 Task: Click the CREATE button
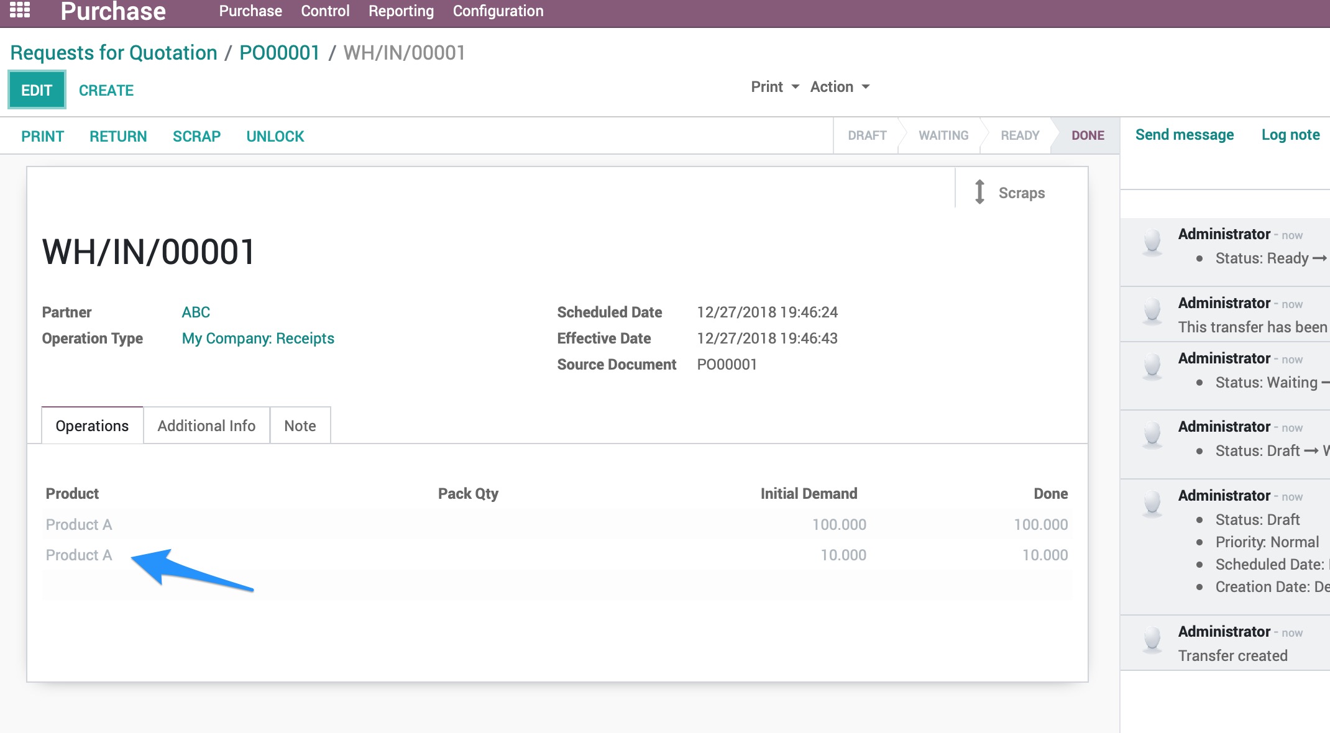106,89
